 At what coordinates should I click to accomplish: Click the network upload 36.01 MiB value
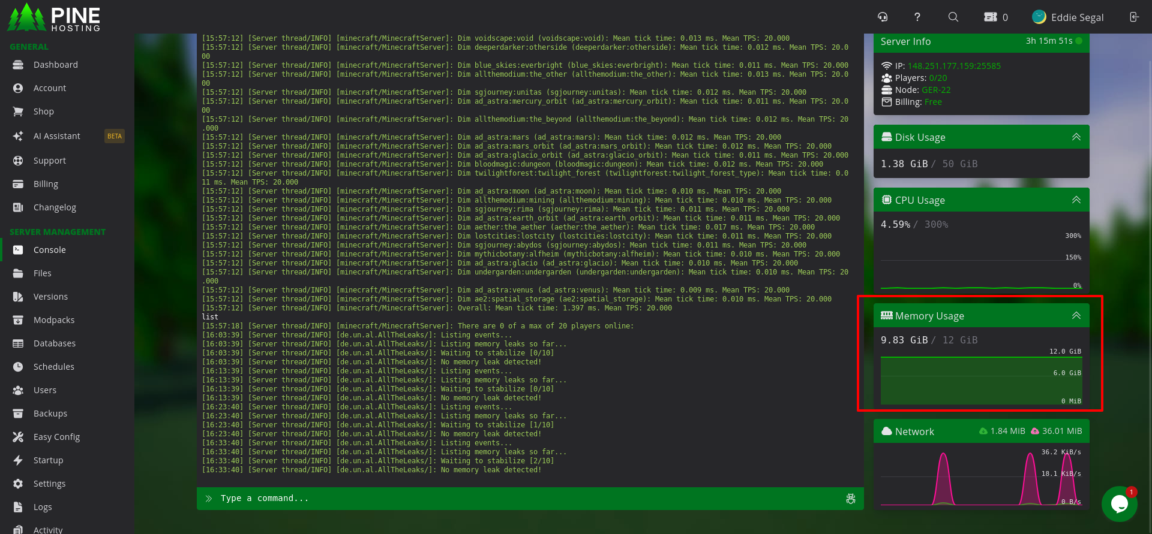tap(1062, 431)
